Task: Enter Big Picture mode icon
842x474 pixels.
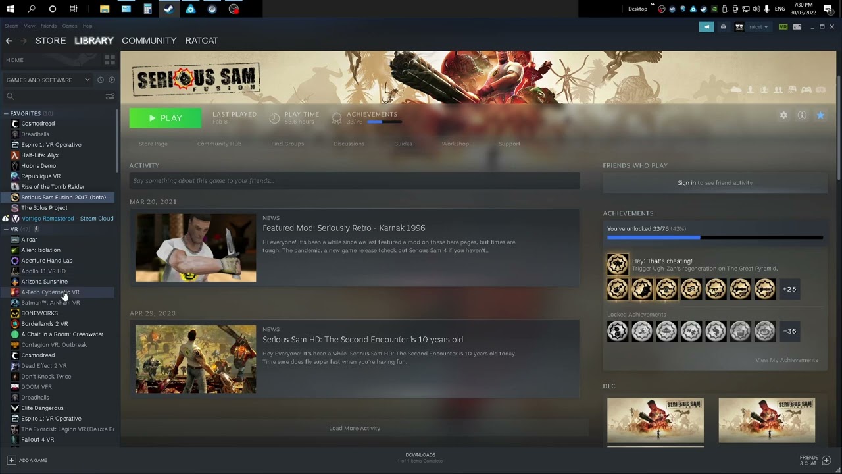Action: 797,27
